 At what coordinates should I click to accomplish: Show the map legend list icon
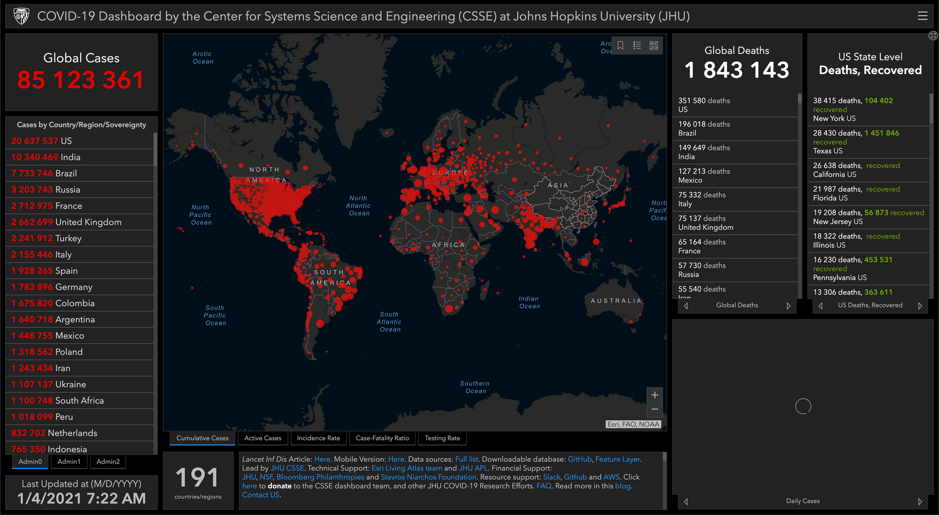coord(637,45)
